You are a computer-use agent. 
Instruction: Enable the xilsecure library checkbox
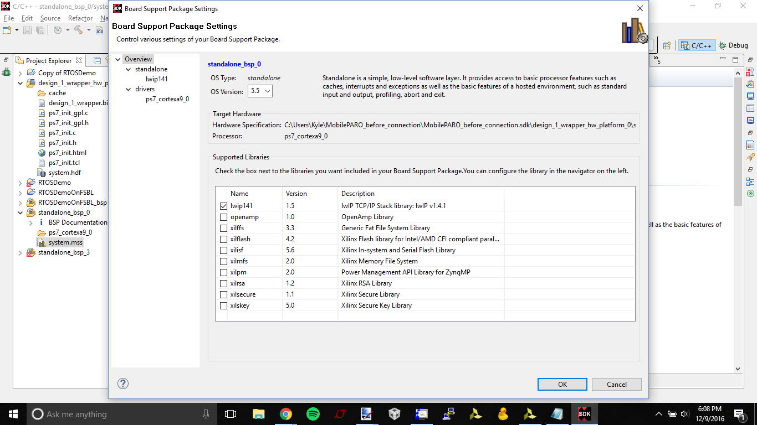[224, 294]
